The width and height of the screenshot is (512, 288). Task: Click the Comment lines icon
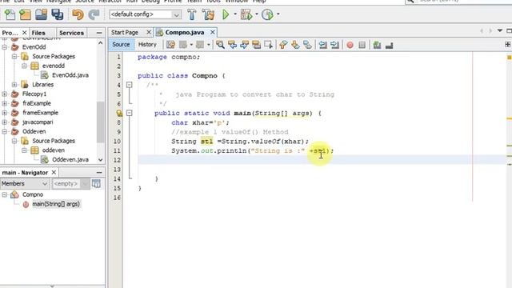(x=377, y=45)
